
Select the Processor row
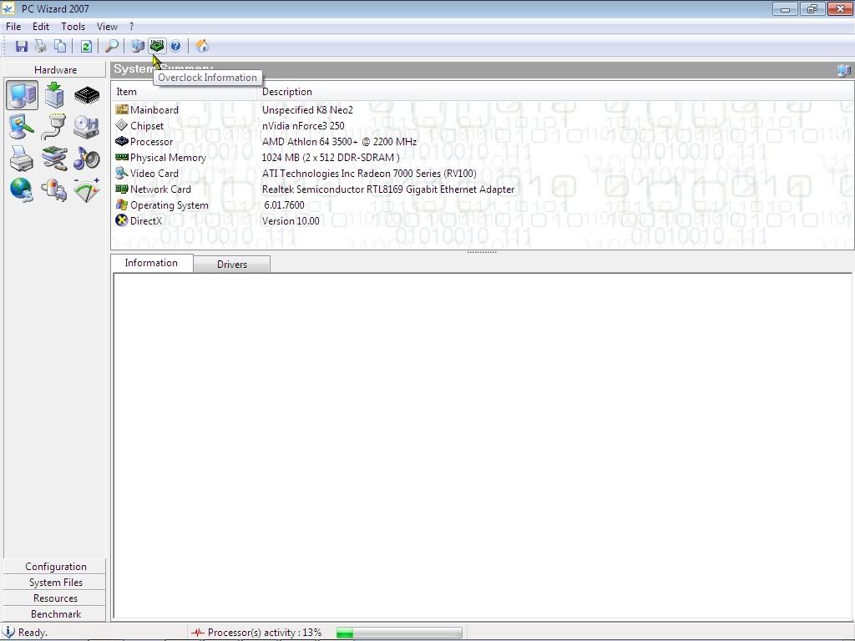(x=483, y=141)
